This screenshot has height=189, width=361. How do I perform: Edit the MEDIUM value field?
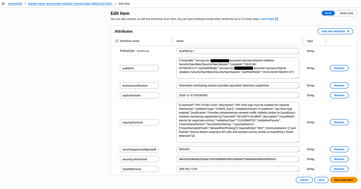[x=238, y=149]
